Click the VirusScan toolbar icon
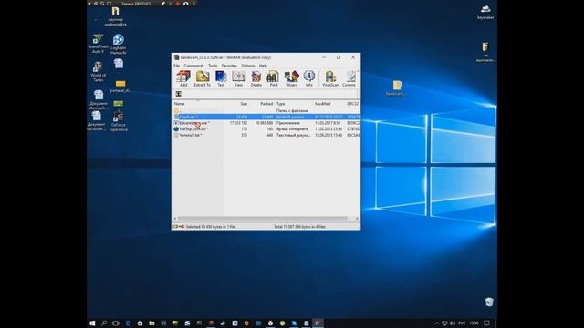 330,78
